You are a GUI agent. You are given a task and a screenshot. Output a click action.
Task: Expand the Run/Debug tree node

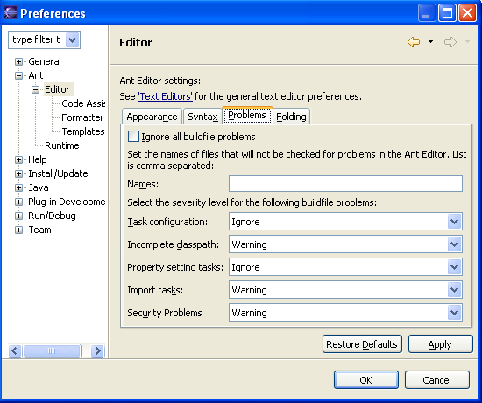coord(18,216)
